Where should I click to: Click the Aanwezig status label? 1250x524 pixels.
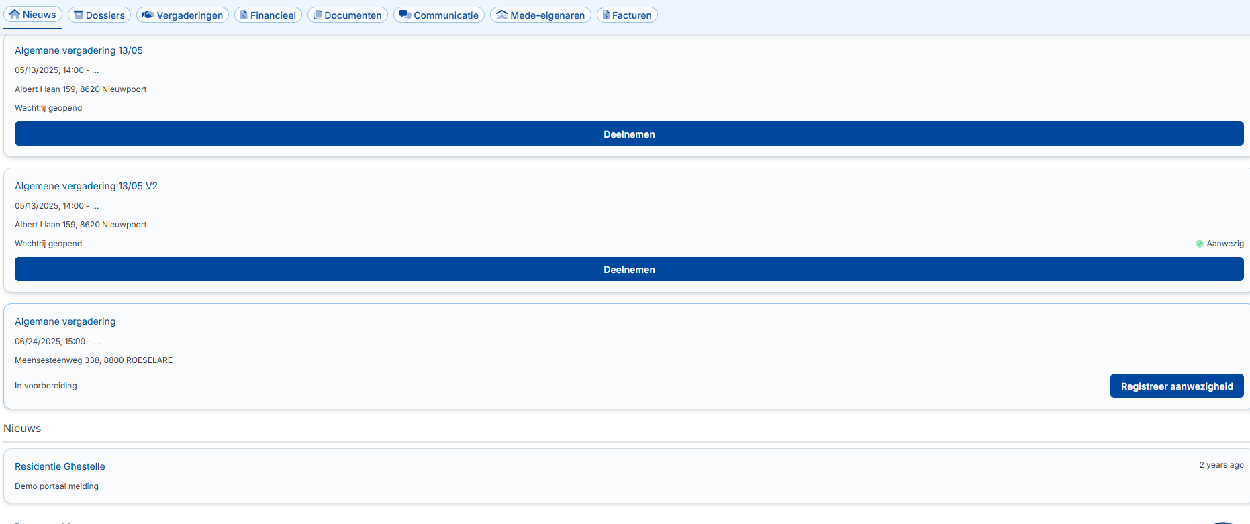[x=1225, y=244]
